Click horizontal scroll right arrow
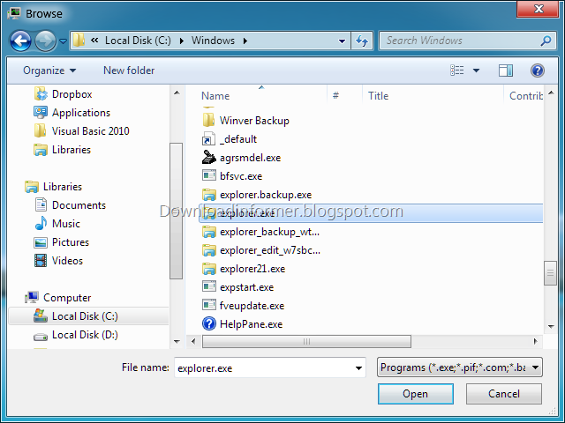 [x=536, y=341]
